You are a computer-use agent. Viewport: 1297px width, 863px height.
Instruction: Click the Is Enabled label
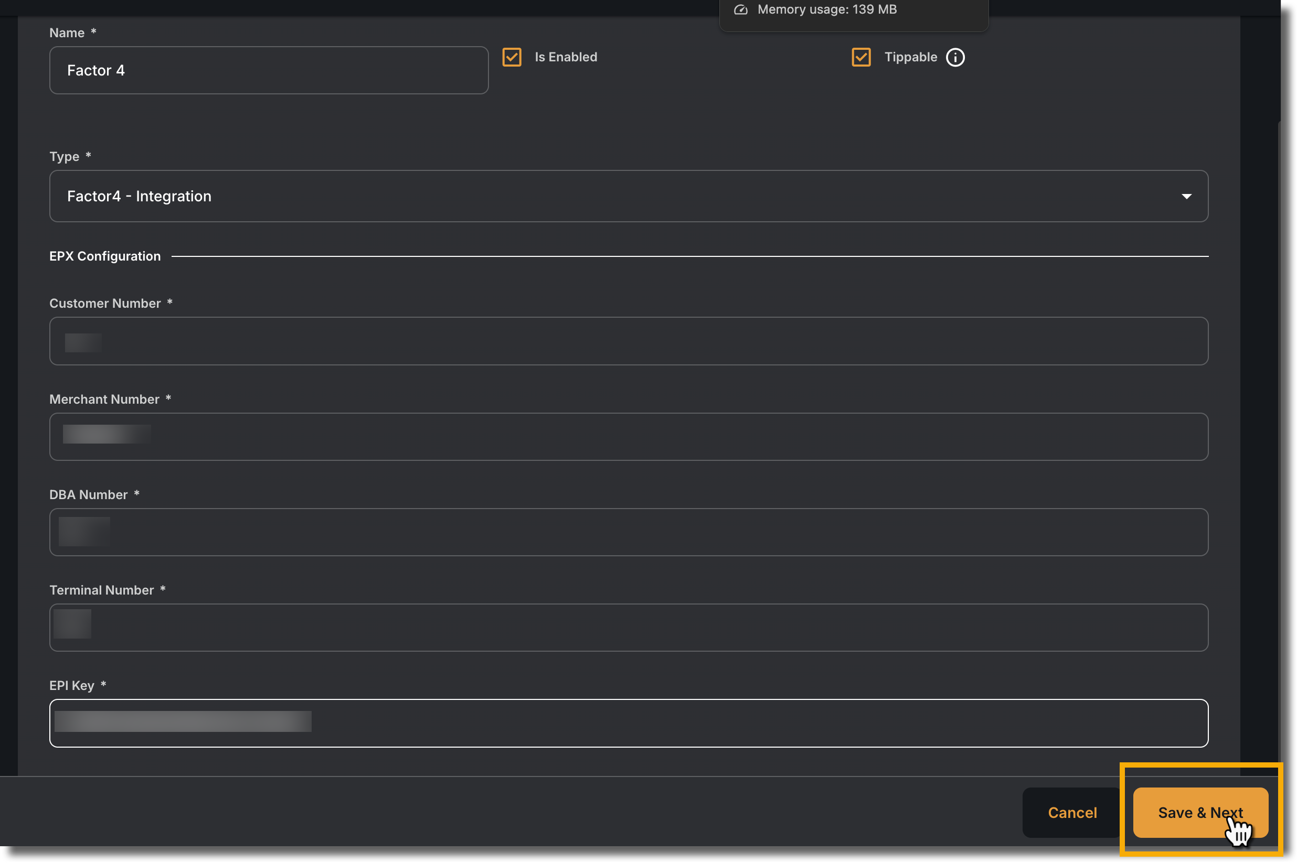(566, 57)
